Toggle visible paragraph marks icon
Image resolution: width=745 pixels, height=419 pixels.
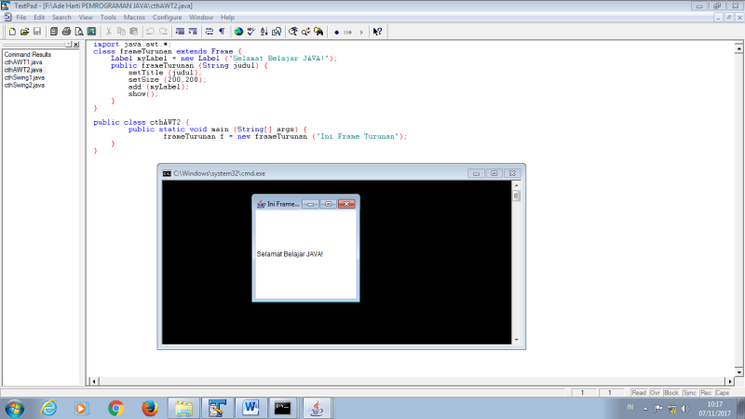click(222, 32)
